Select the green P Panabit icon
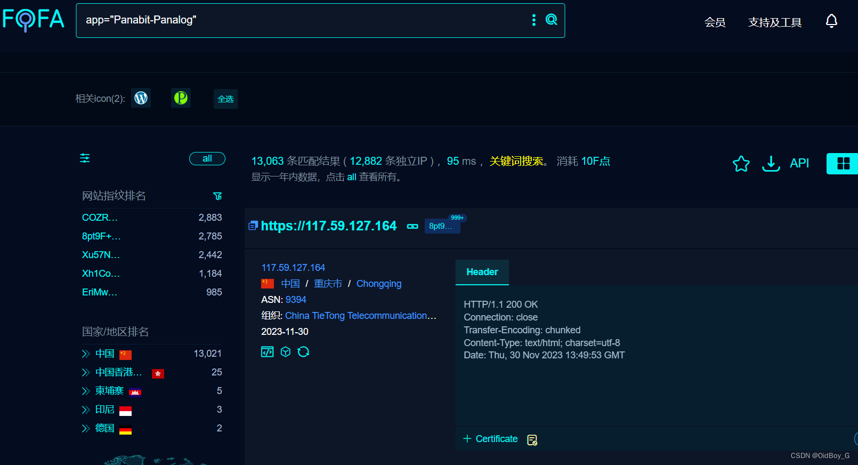This screenshot has height=465, width=858. [x=181, y=98]
